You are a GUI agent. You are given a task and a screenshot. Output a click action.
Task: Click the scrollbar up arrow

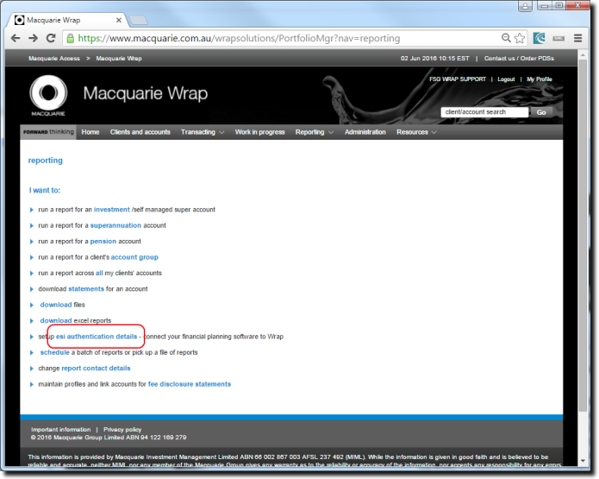pos(583,55)
